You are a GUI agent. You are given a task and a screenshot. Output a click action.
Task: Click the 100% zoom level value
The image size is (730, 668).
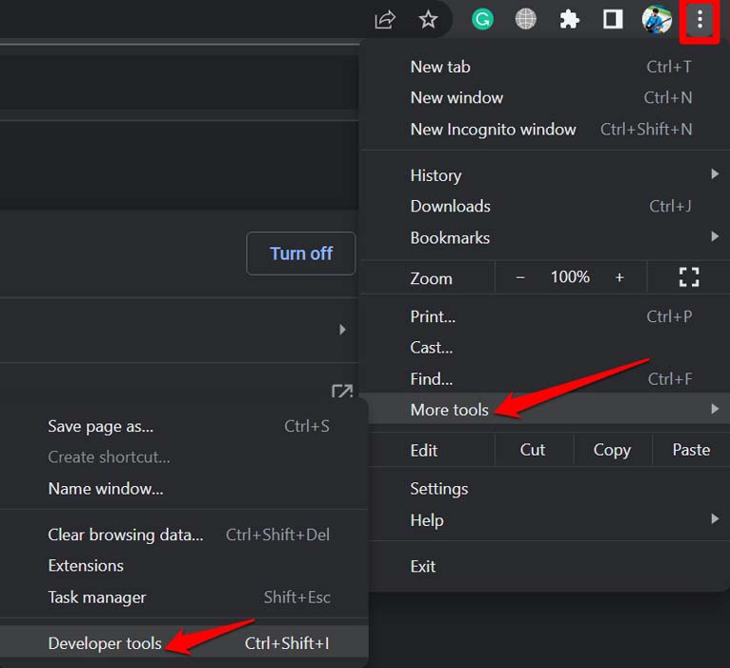[570, 277]
